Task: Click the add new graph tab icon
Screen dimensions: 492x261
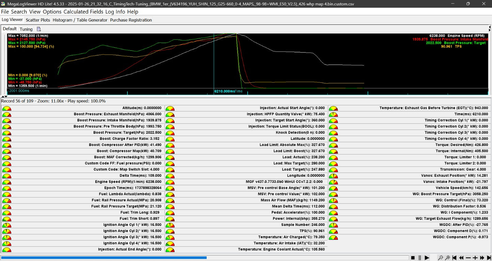Action: [x=39, y=29]
